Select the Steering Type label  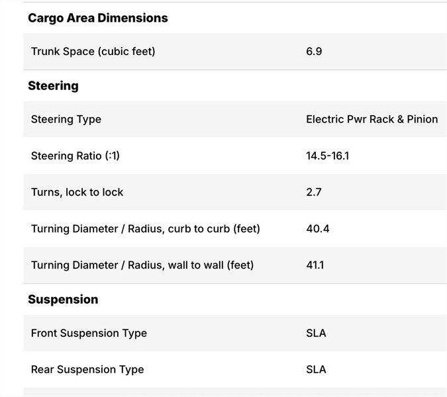(x=66, y=119)
